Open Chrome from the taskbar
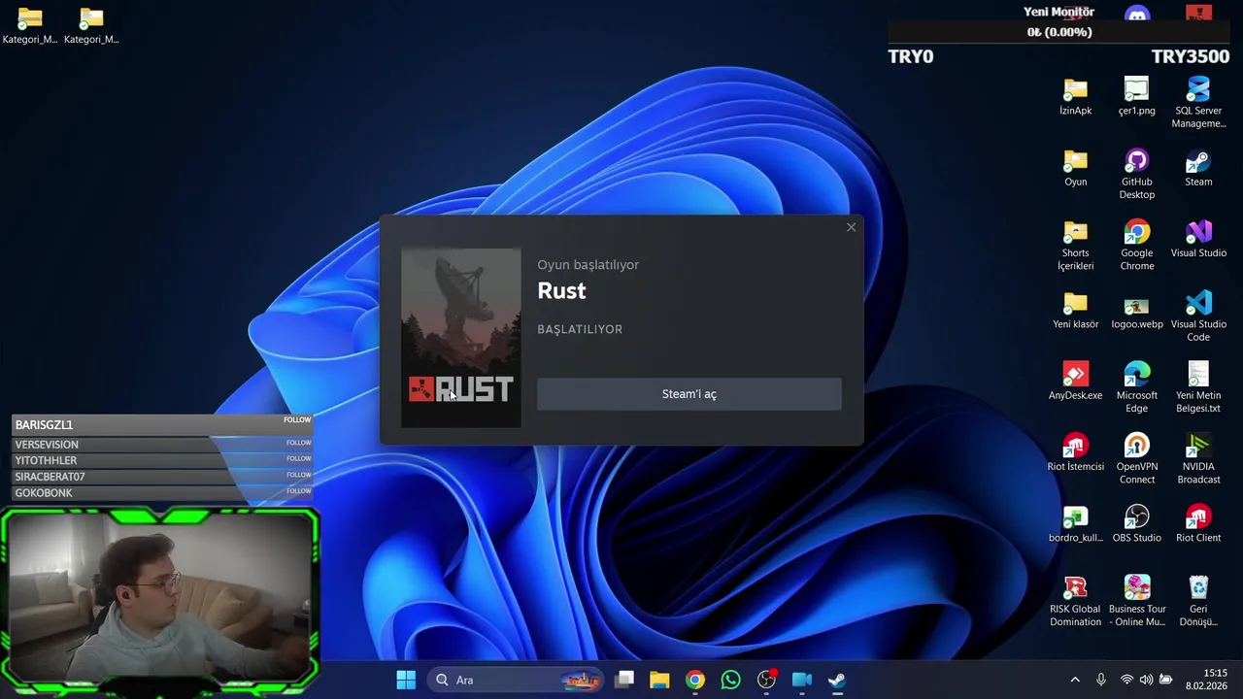The width and height of the screenshot is (1243, 699). point(695,680)
